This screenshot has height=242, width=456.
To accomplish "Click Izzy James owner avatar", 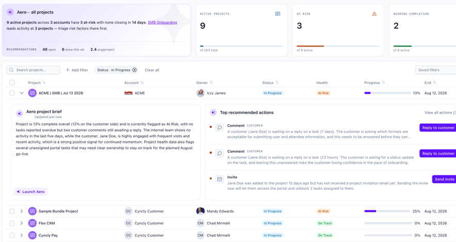I will coord(200,93).
